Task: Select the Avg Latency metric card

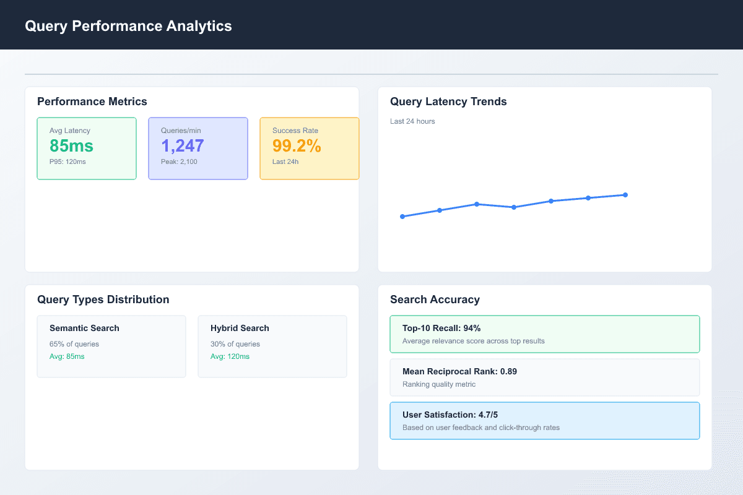Action: pyautogui.click(x=87, y=148)
